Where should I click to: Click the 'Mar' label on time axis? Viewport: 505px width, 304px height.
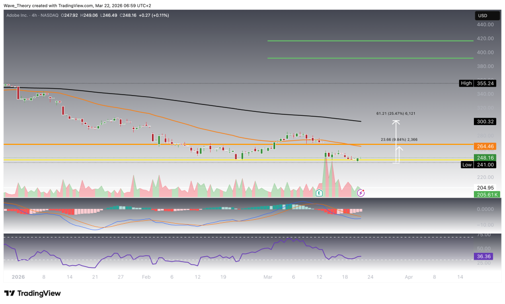pos(268,277)
